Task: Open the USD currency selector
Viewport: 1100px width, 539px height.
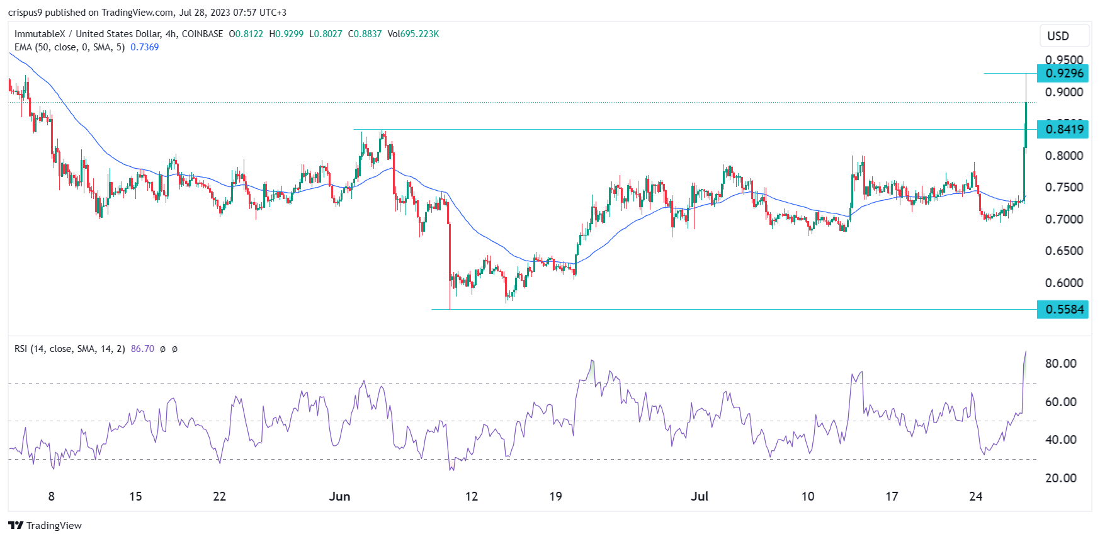Action: [x=1063, y=36]
